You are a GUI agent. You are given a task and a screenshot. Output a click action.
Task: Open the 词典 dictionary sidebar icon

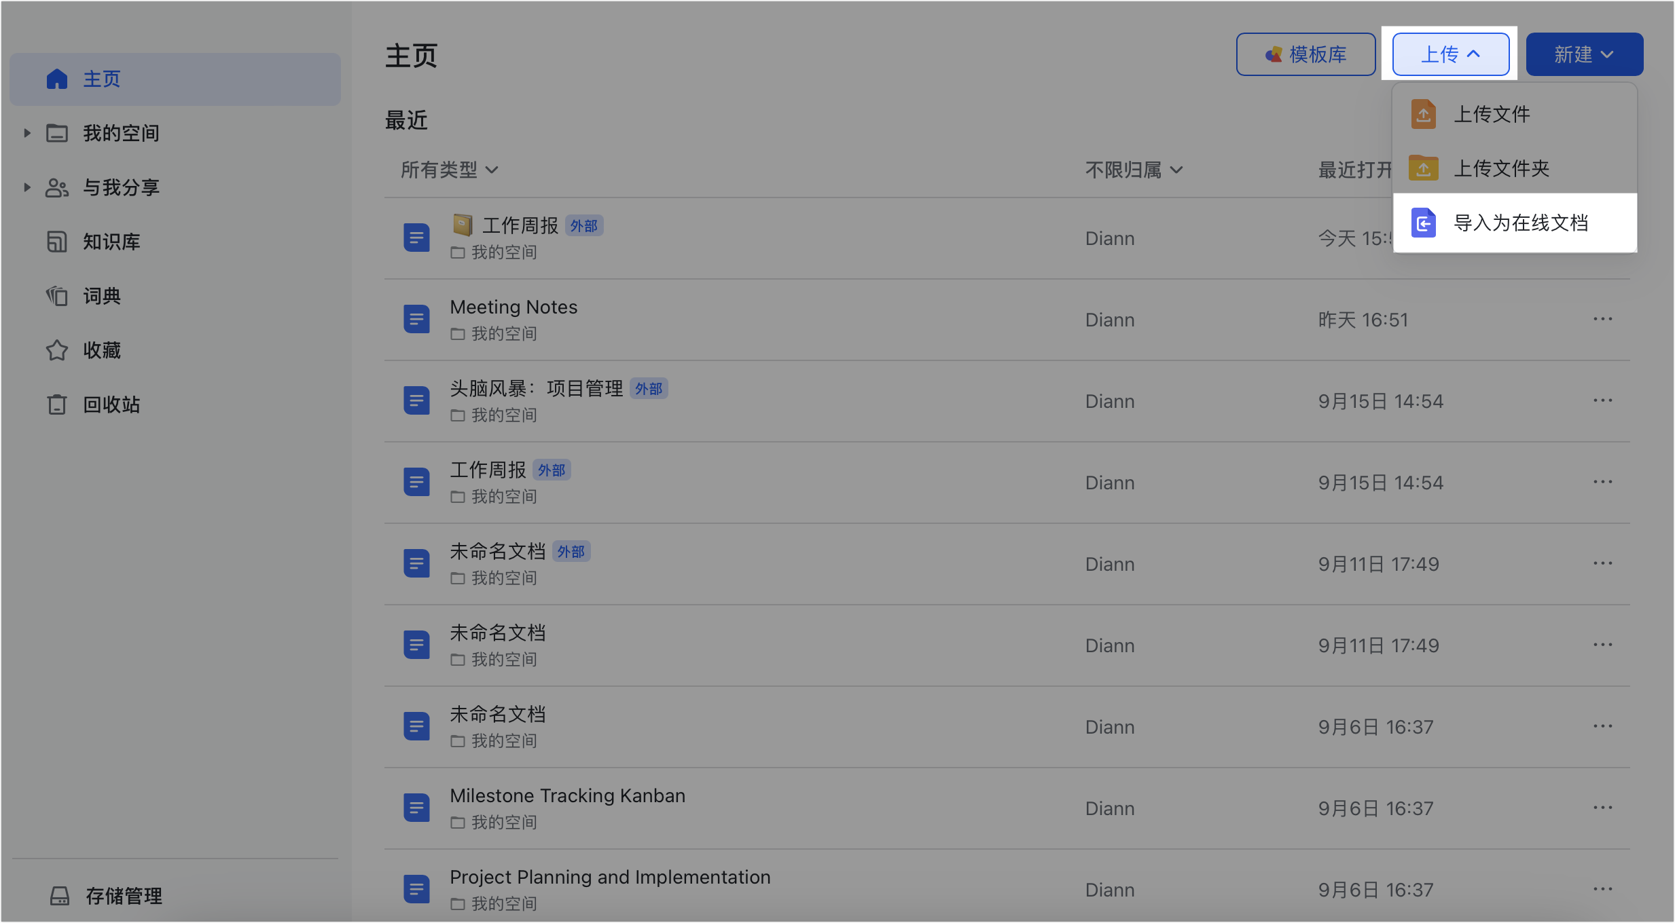57,296
